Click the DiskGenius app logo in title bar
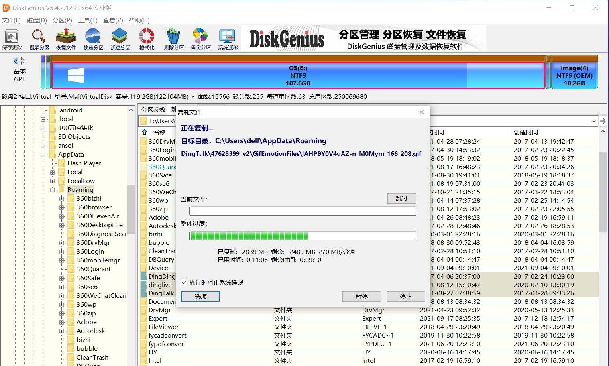This screenshot has height=366, width=609. click(x=6, y=8)
